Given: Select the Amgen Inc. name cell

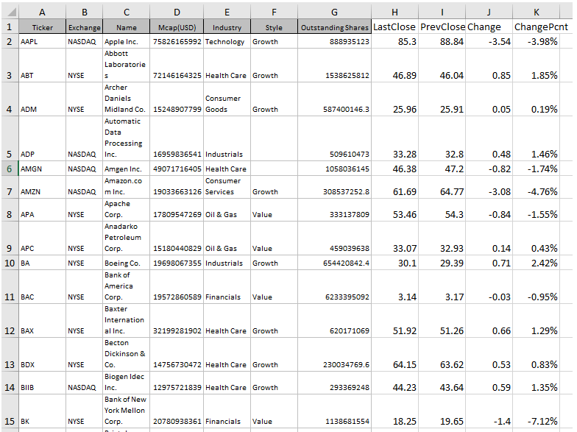Looking at the screenshot, I should (127, 169).
